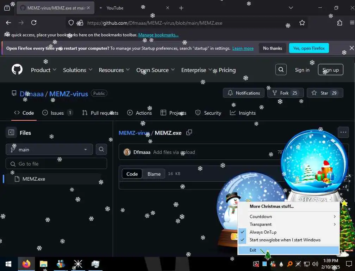Open the Windows Start menu

click(x=8, y=264)
